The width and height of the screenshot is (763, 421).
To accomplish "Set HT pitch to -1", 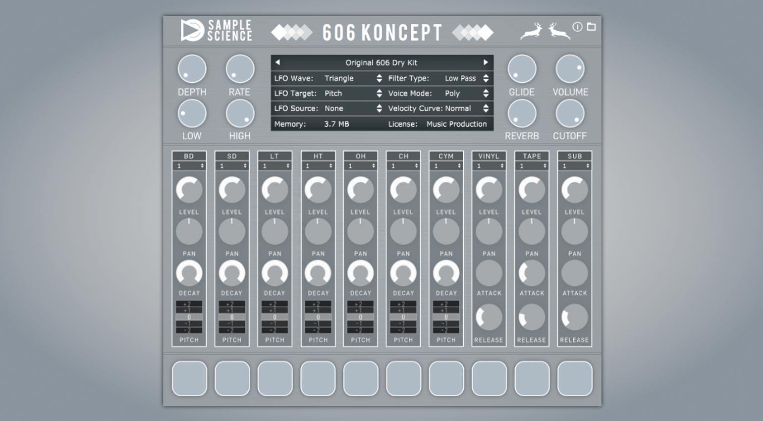I will (318, 324).
